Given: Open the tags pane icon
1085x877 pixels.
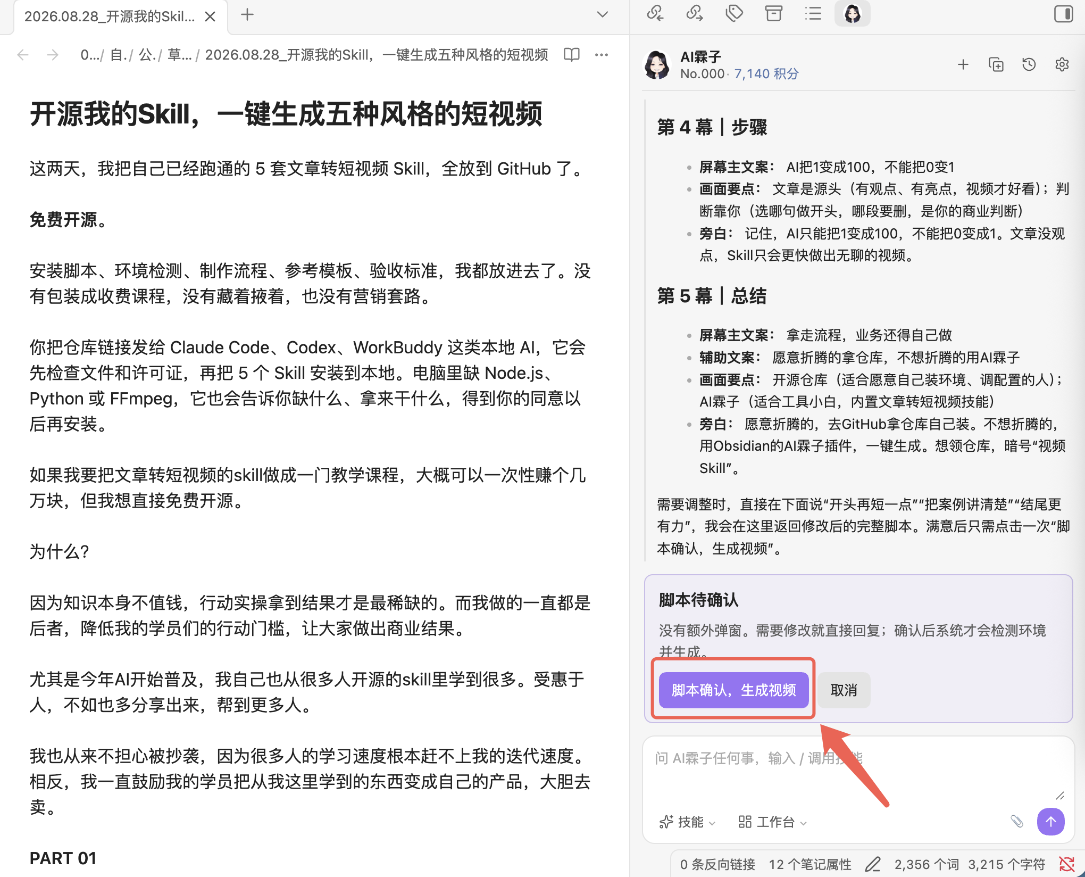Looking at the screenshot, I should (x=735, y=13).
